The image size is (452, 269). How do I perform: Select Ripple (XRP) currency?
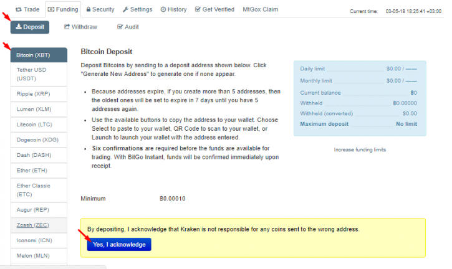click(x=39, y=94)
